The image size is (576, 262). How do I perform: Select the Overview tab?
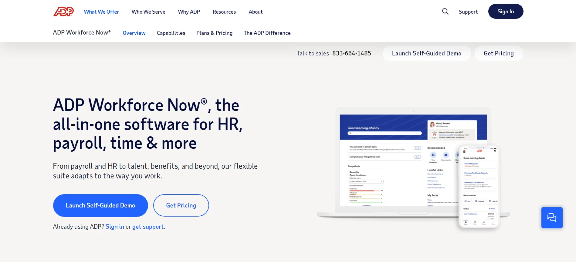[x=134, y=33]
